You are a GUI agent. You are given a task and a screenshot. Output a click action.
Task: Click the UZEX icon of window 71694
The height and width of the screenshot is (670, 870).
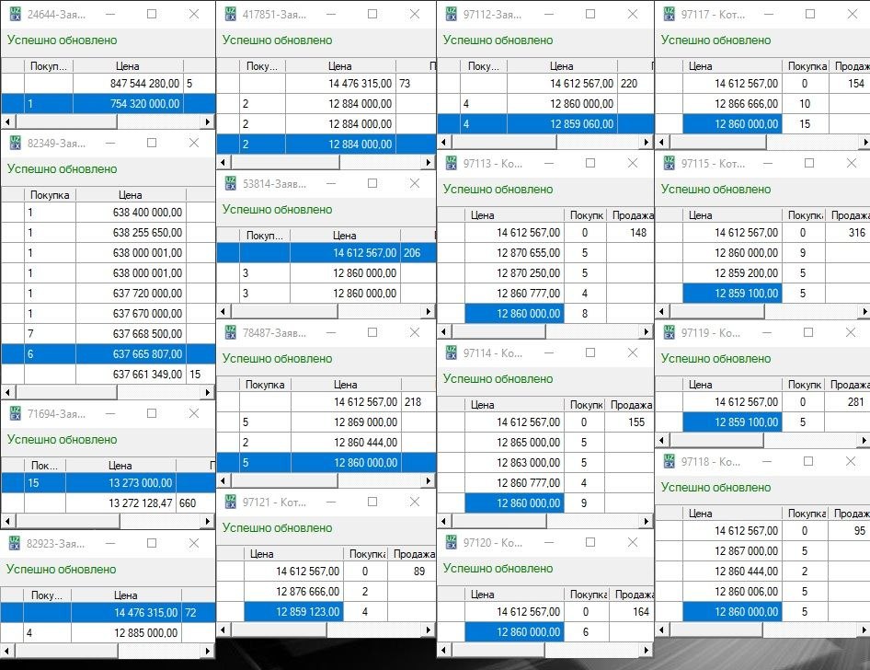coord(15,414)
